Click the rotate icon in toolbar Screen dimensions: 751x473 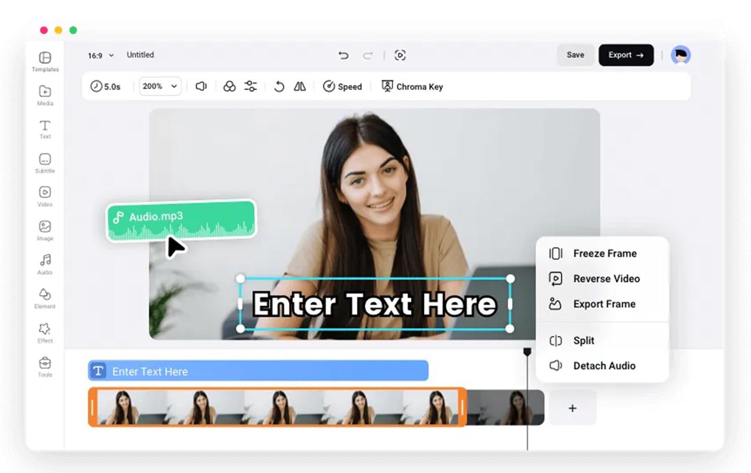pyautogui.click(x=279, y=87)
